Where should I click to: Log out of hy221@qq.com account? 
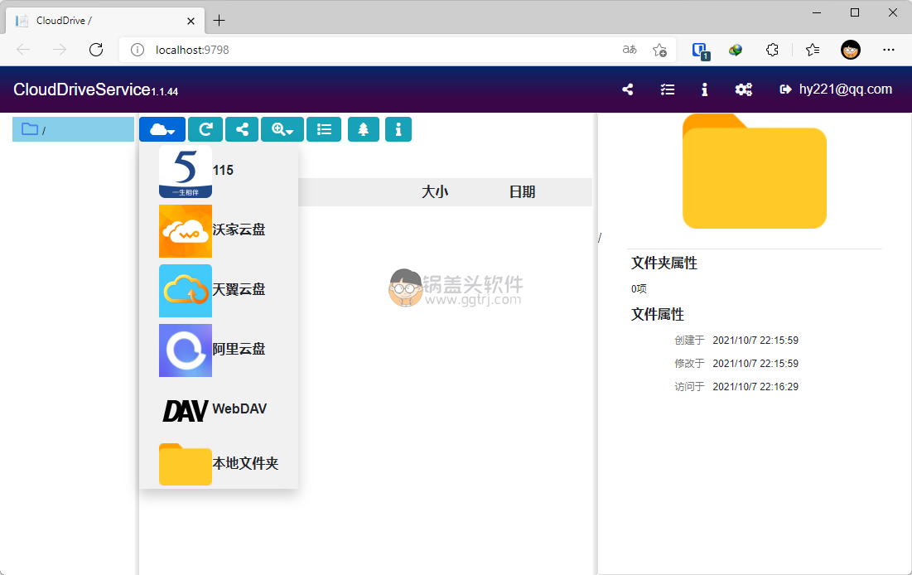(836, 89)
